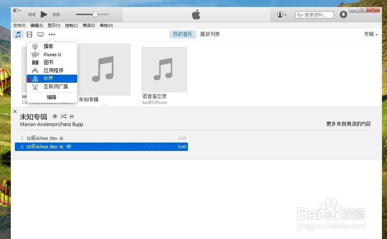The image size is (387, 239).
Task: Switch to the 播放列表 tab
Action: [x=210, y=34]
